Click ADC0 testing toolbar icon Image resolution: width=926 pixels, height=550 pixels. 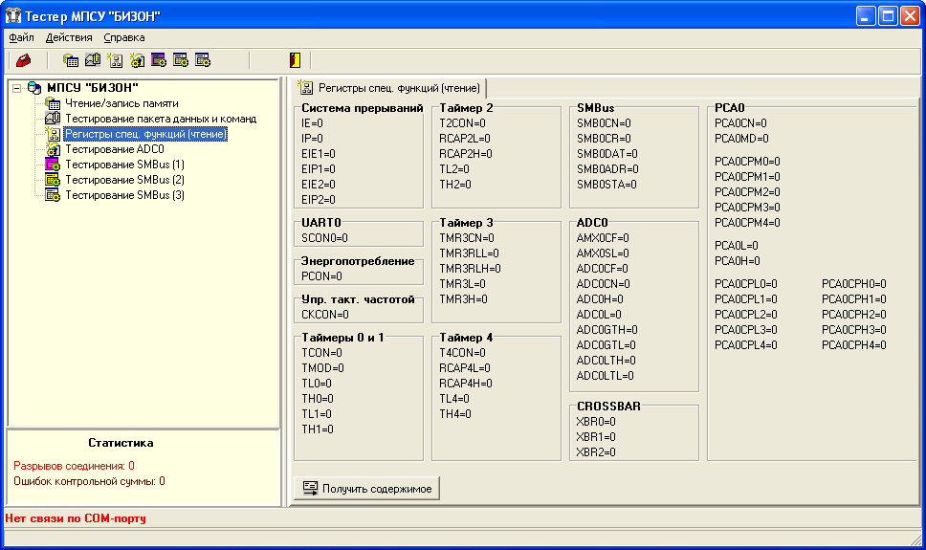(x=137, y=60)
